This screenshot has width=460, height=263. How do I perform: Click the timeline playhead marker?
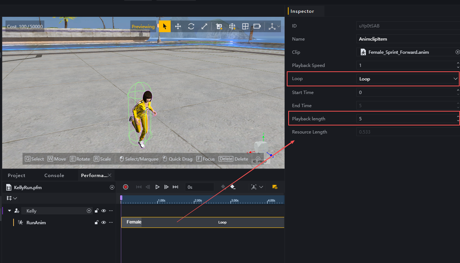[121, 198]
